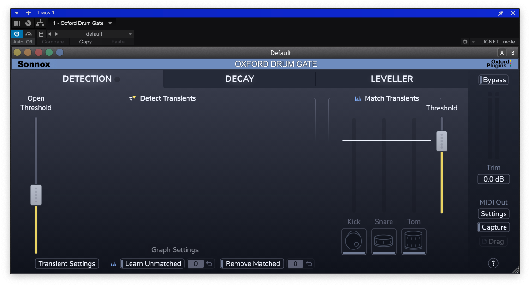The width and height of the screenshot is (530, 286).
Task: Click the DETECTION tab status dot
Action: pos(117,79)
